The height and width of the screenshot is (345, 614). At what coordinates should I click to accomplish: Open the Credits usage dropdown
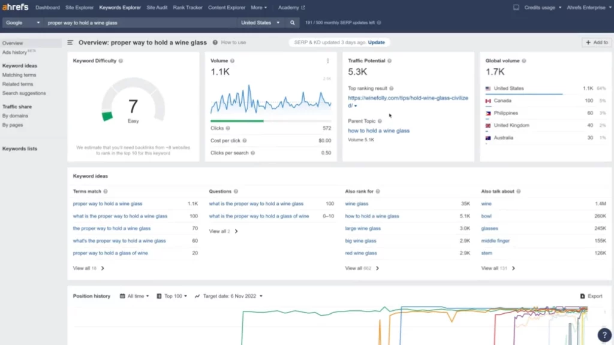543,7
